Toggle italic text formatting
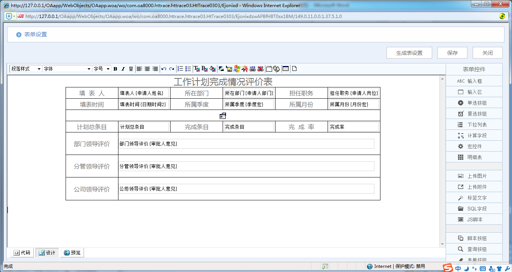This screenshot has width=512, height=272. (123, 69)
